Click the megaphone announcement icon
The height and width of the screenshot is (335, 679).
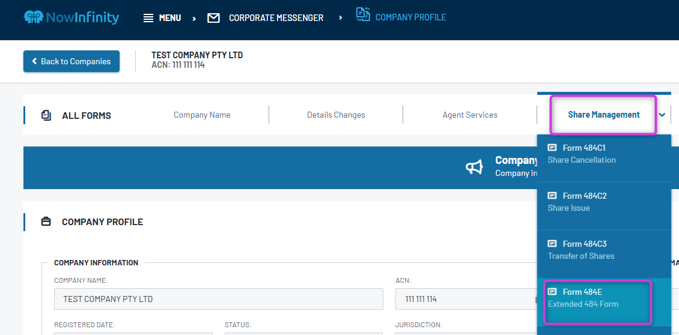tap(474, 167)
